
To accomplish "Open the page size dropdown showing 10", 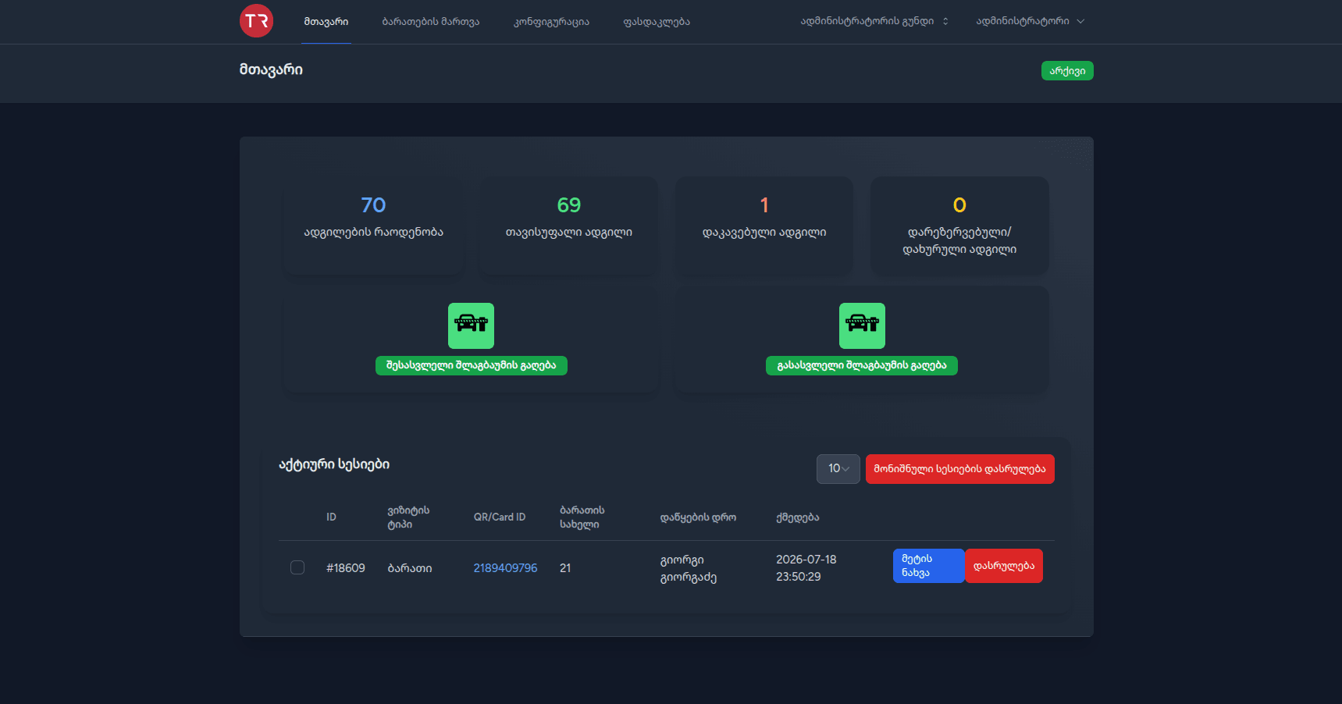I will (838, 469).
